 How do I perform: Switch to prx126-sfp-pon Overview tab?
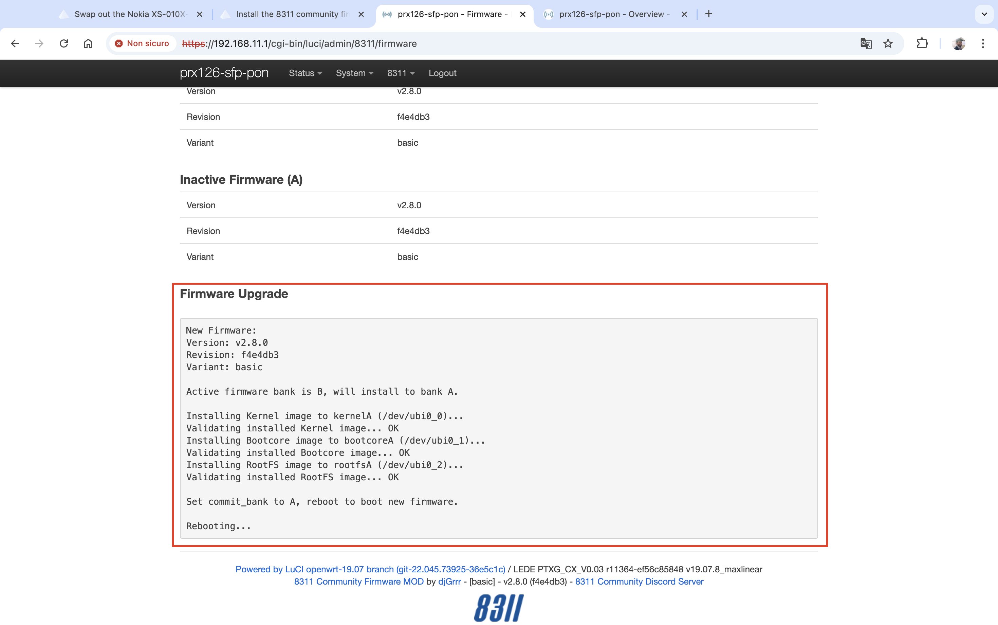pyautogui.click(x=611, y=14)
